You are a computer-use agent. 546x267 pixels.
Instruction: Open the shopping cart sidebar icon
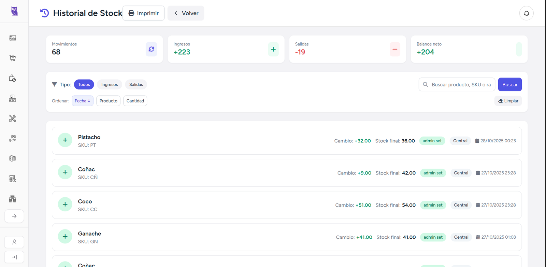13,58
